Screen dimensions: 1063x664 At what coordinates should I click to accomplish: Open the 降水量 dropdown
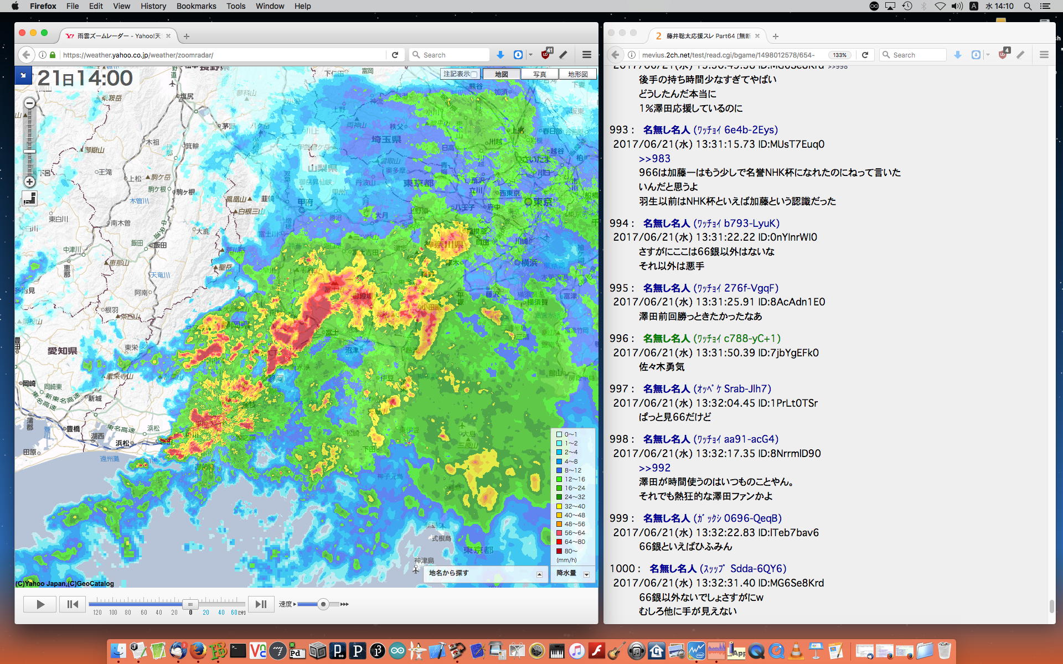(586, 574)
